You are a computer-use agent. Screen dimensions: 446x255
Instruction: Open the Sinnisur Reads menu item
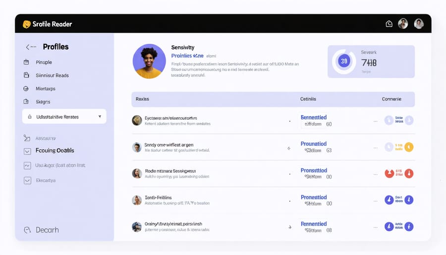[x=53, y=75]
